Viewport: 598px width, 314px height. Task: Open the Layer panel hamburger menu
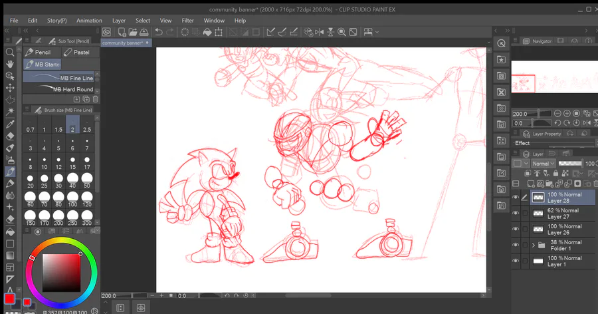515,154
